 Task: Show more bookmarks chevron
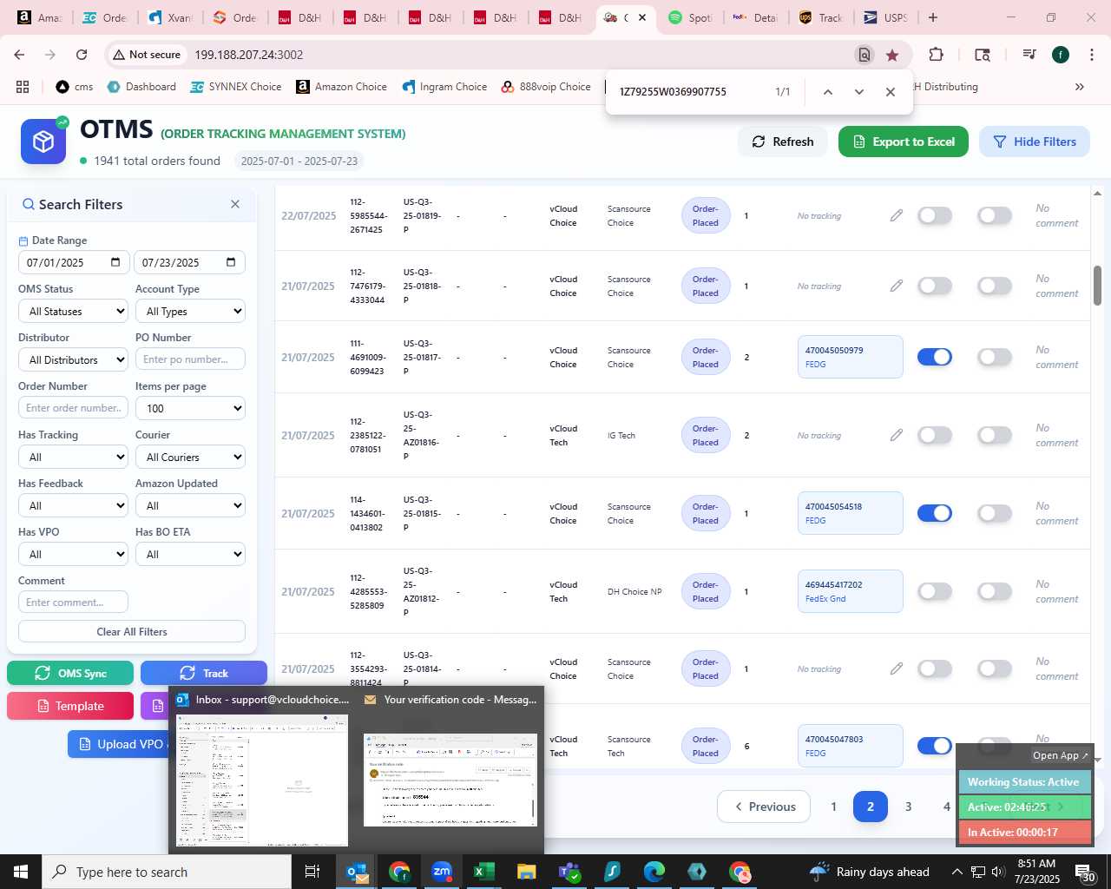1080,87
